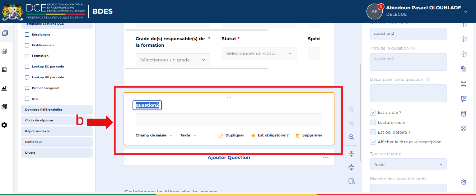Click the lock questions icon

click(x=351, y=181)
